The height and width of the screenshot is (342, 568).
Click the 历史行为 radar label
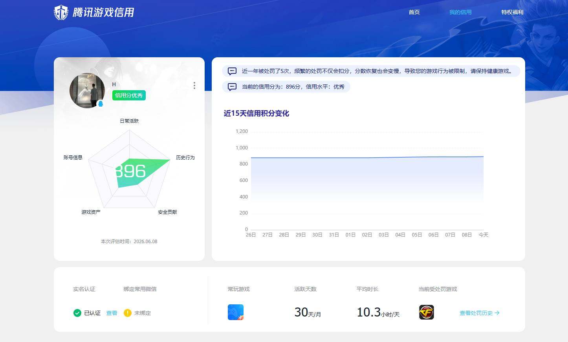click(185, 157)
